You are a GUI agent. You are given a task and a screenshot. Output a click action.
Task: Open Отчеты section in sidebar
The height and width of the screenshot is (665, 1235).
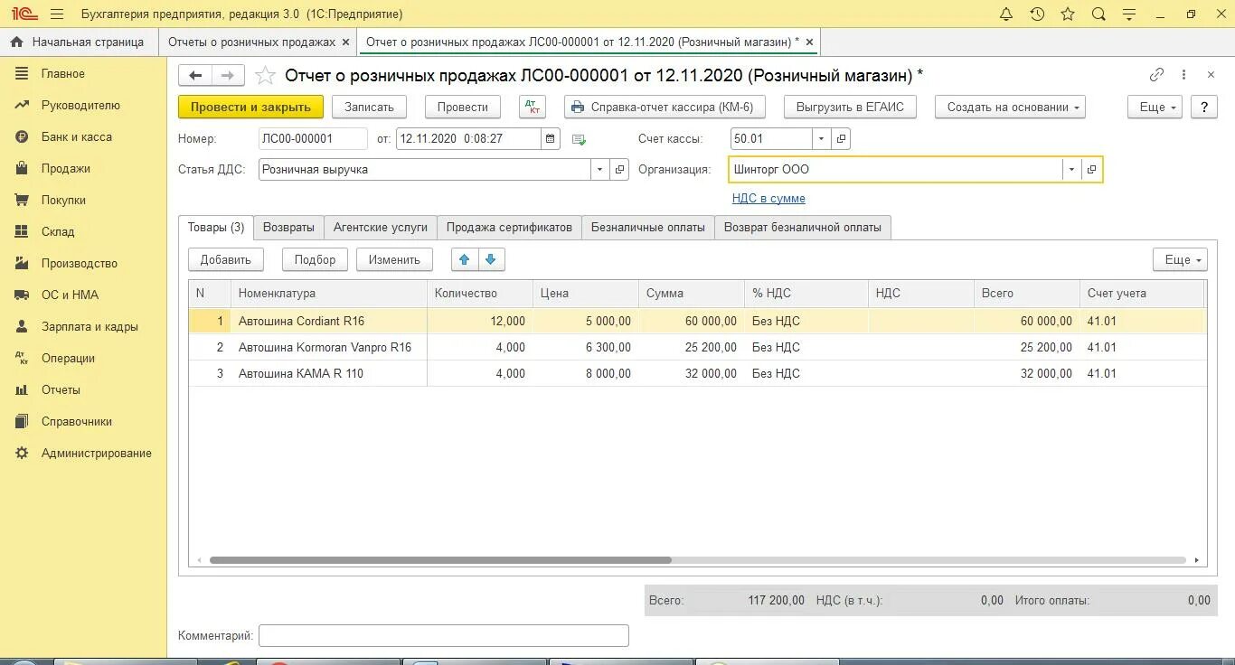pos(61,389)
